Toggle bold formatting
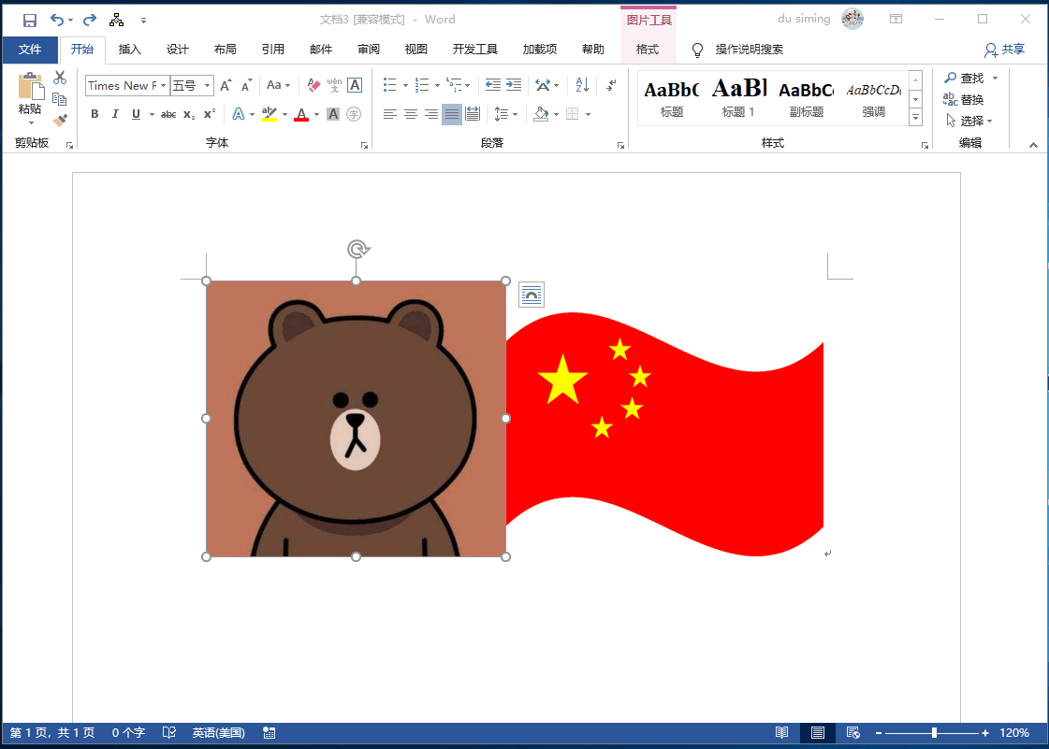Screen dimensions: 1049x749 coord(95,114)
